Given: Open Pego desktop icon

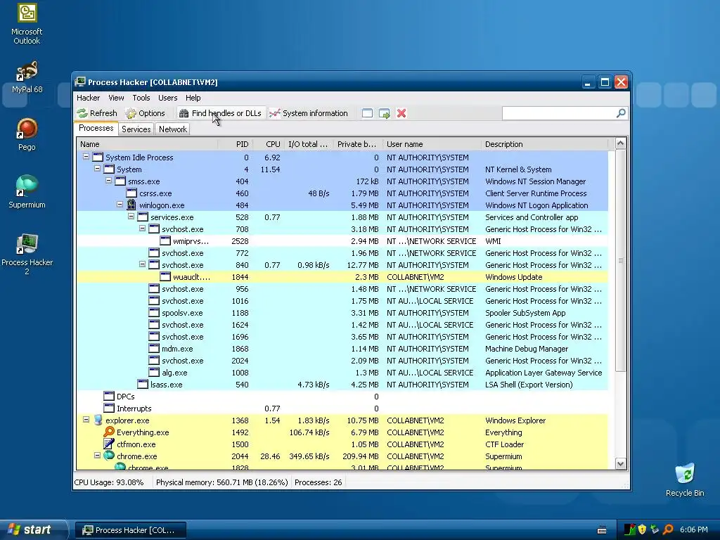Looking at the screenshot, I should pyautogui.click(x=27, y=134).
